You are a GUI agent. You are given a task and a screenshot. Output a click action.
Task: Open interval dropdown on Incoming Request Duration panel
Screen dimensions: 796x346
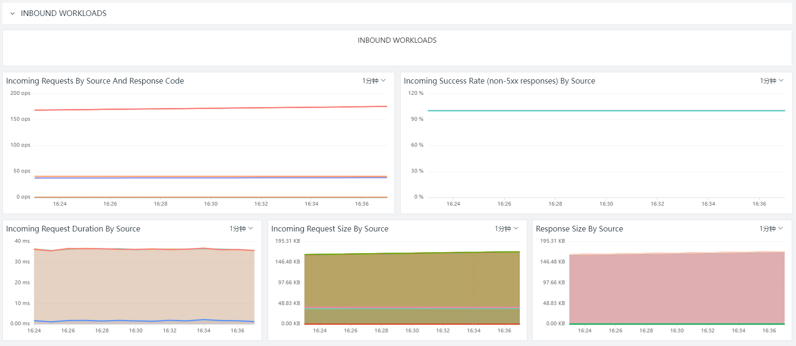pyautogui.click(x=241, y=229)
